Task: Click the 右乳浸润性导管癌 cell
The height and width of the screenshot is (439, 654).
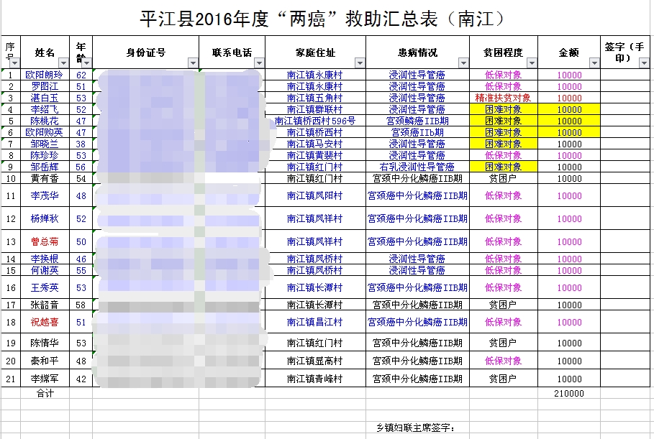Action: [417, 167]
